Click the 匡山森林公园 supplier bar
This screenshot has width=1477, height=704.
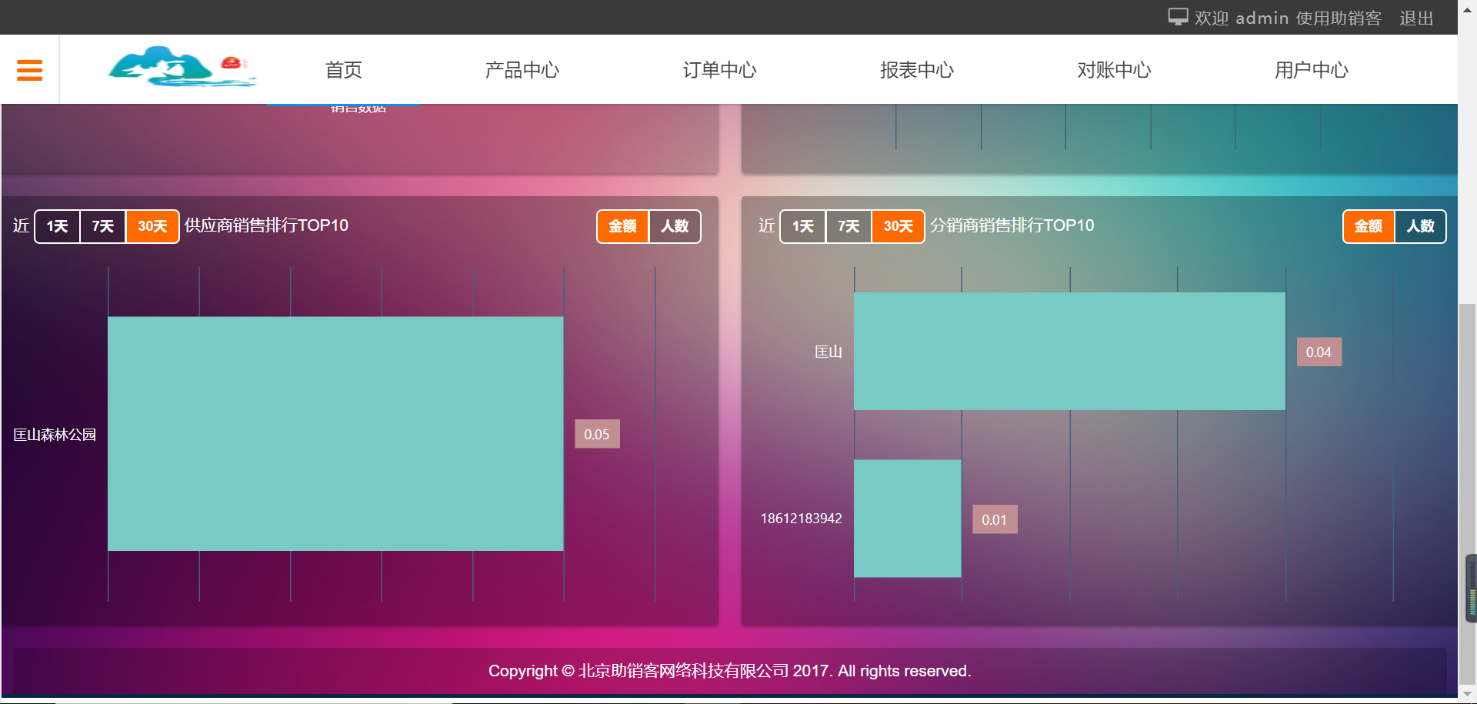click(x=335, y=433)
